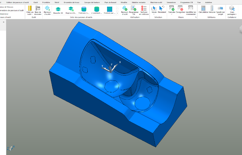Expand the Vues partagées dropdown

232,14
